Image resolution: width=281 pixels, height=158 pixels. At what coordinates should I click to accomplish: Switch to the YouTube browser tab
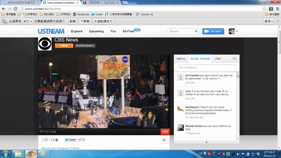coord(101,3)
